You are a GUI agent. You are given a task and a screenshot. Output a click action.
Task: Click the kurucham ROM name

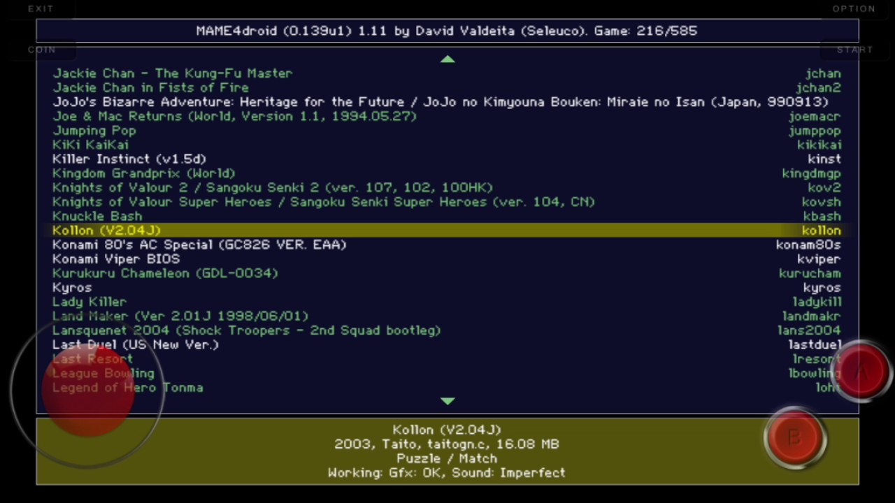[x=810, y=273]
